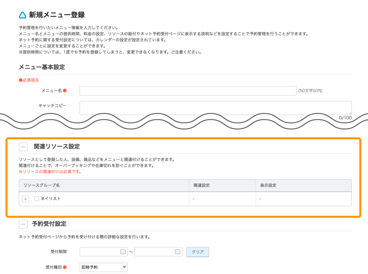The width and height of the screenshot is (368, 274).
Task: Click the 受付期間 end date field
Action: tap(158, 252)
